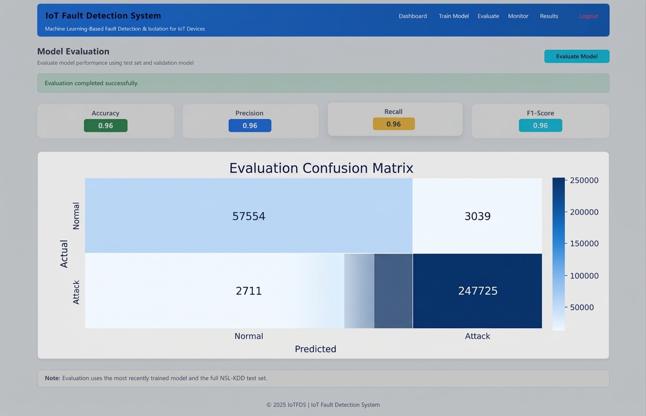Click the Predicted axis label

click(315, 349)
